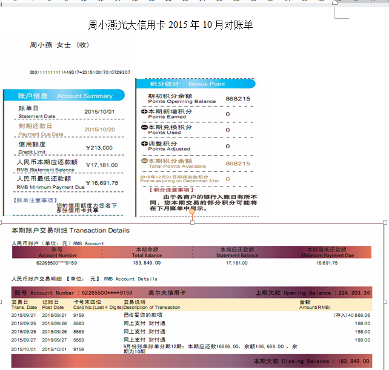Click the recipient line 周小燕 女士 (收)
This screenshot has height=370, width=389.
(x=59, y=45)
